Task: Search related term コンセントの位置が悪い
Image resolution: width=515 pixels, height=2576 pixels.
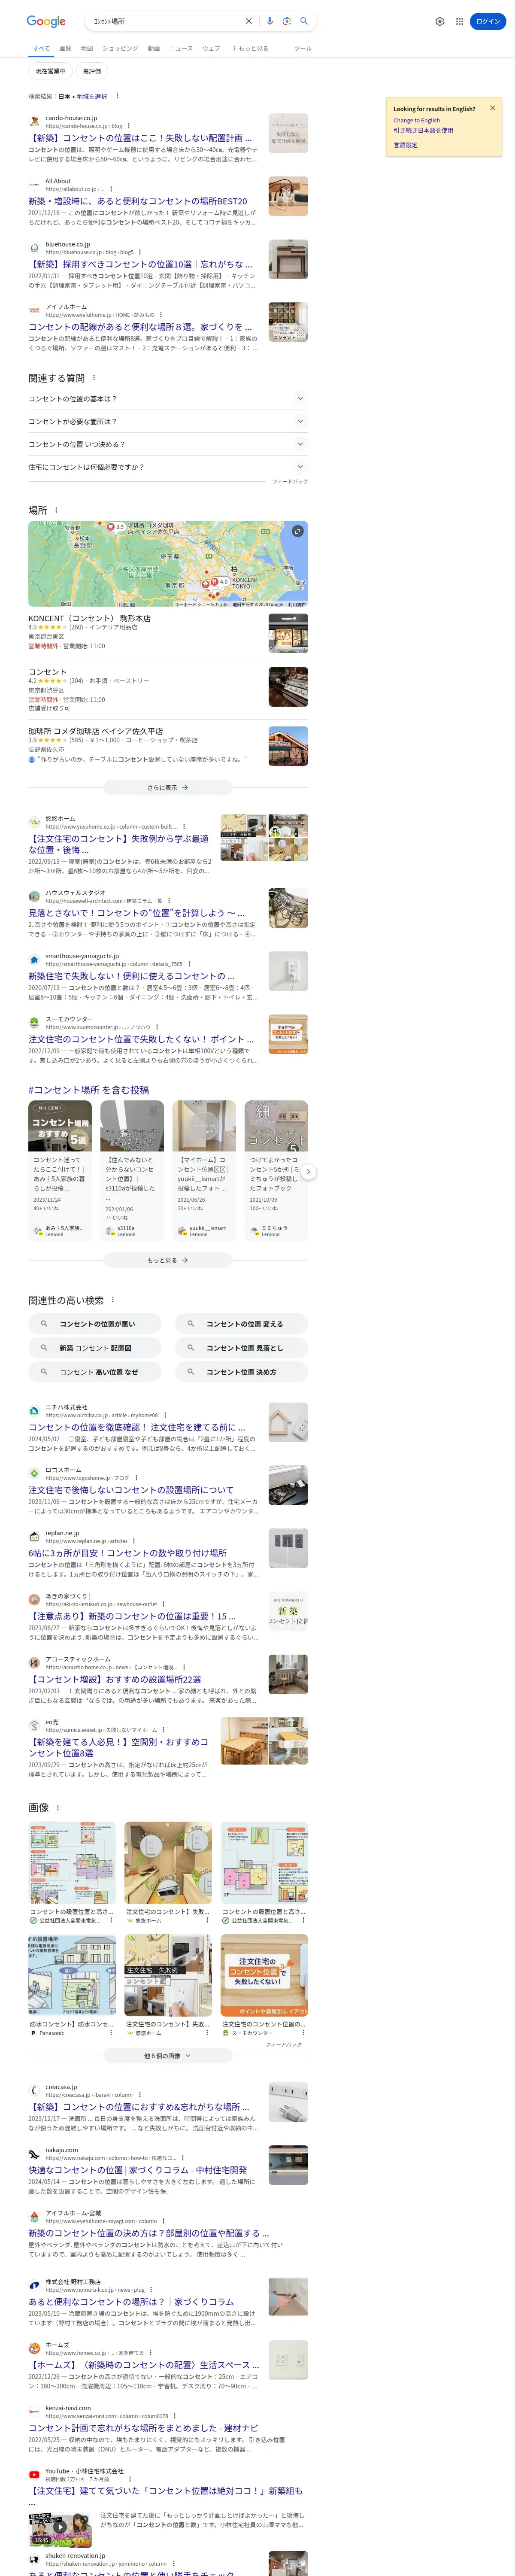Action: [x=95, y=1324]
